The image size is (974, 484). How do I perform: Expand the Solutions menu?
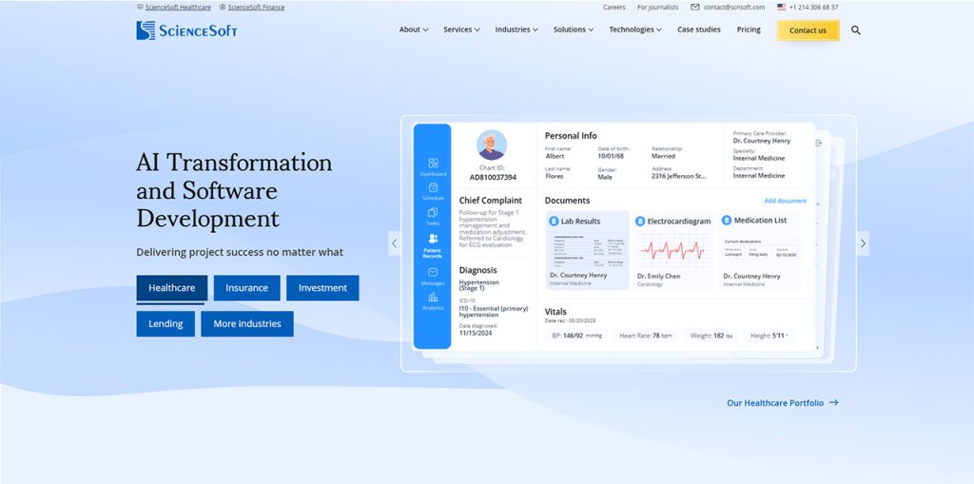click(574, 29)
